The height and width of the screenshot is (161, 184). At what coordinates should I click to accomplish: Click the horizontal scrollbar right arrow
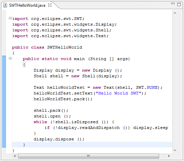169,156
